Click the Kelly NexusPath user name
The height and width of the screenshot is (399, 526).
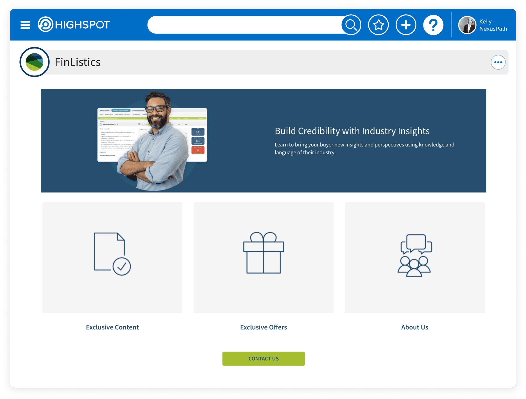pyautogui.click(x=493, y=25)
